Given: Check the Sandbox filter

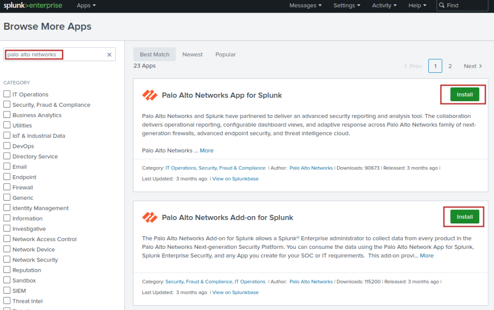Looking at the screenshot, I should (7, 280).
